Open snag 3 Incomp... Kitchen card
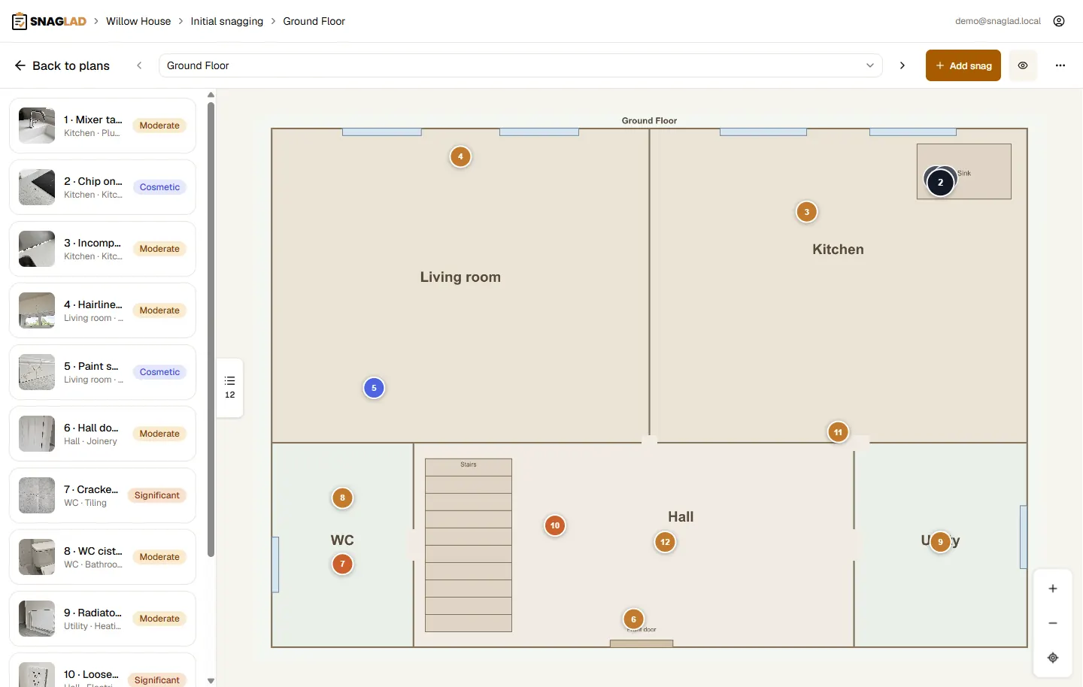 [102, 249]
